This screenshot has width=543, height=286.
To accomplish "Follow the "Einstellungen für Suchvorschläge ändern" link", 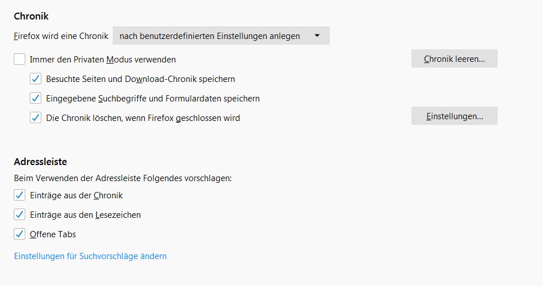I will [x=90, y=256].
